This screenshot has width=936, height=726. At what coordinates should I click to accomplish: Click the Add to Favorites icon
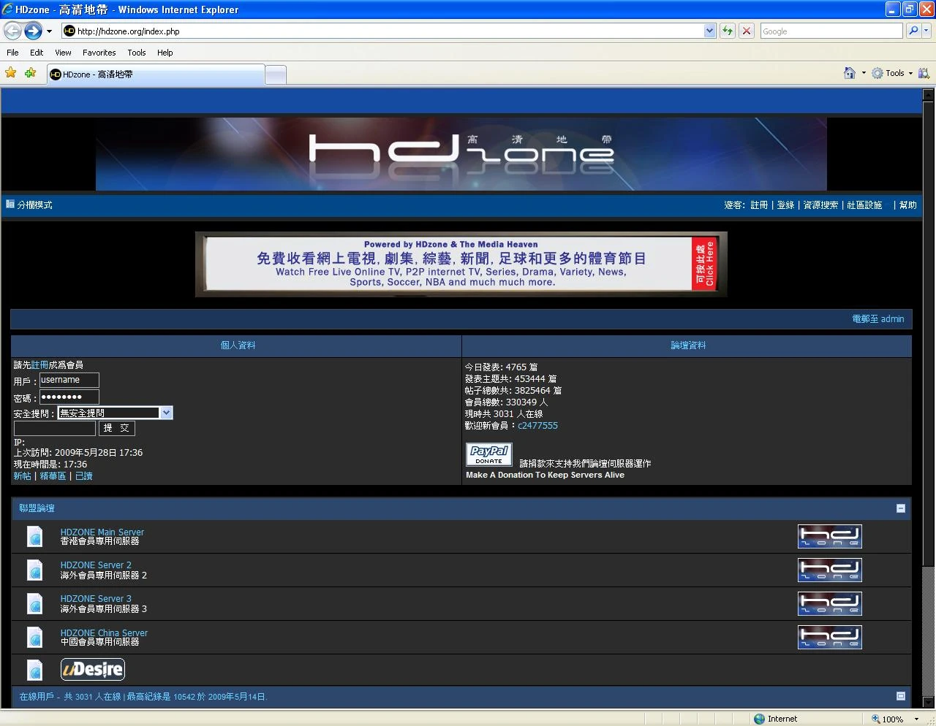pyautogui.click(x=30, y=73)
